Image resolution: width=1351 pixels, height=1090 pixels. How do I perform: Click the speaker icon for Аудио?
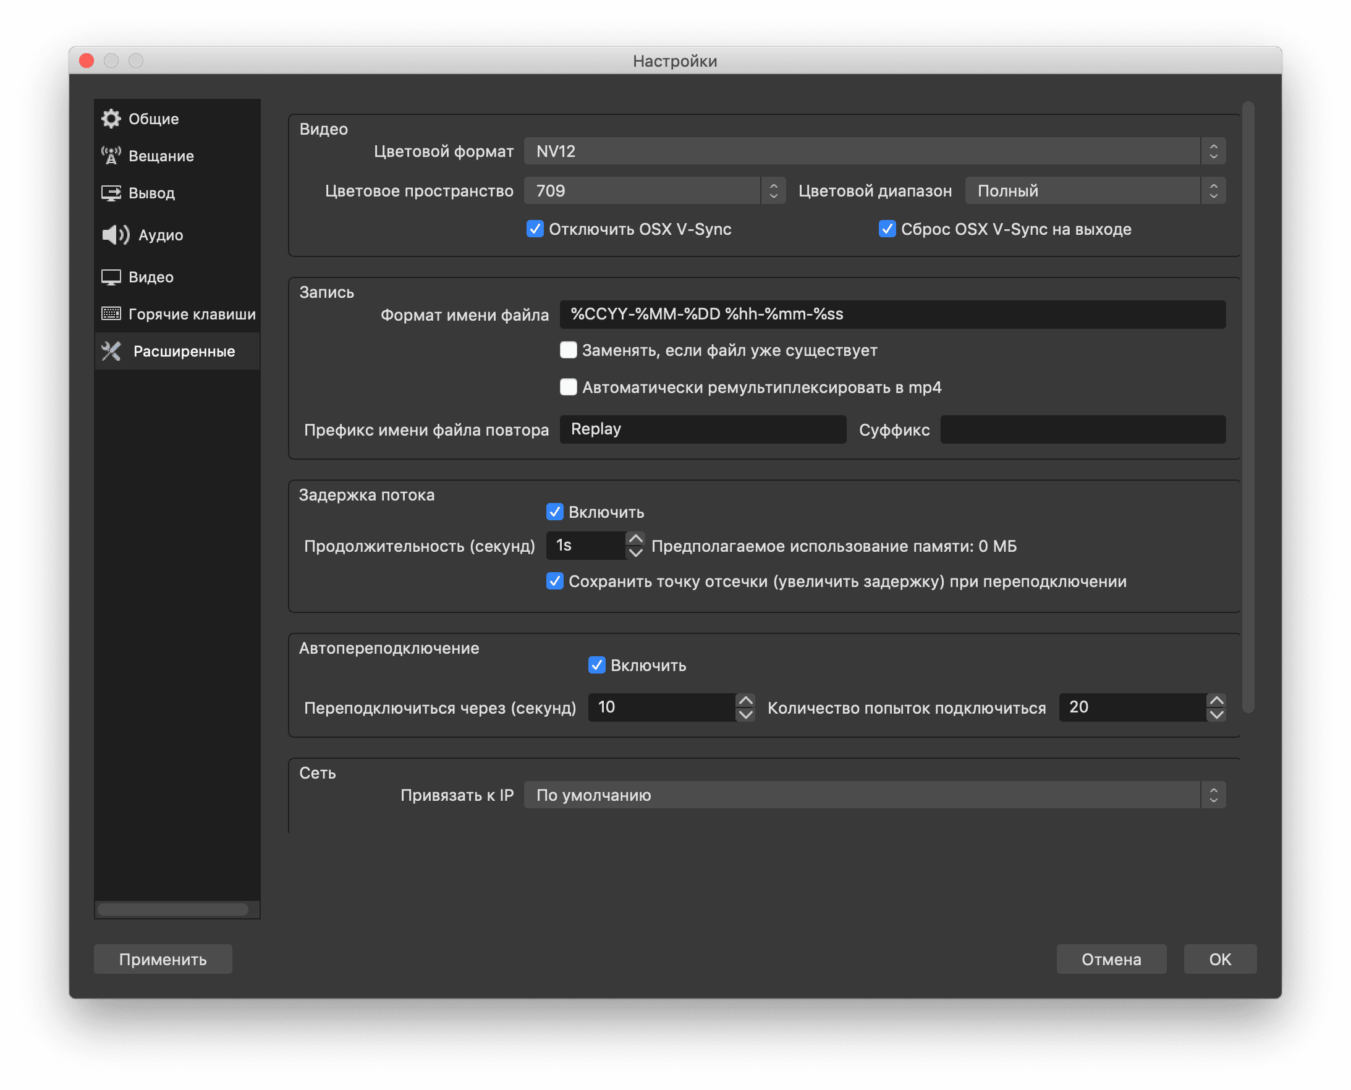115,235
